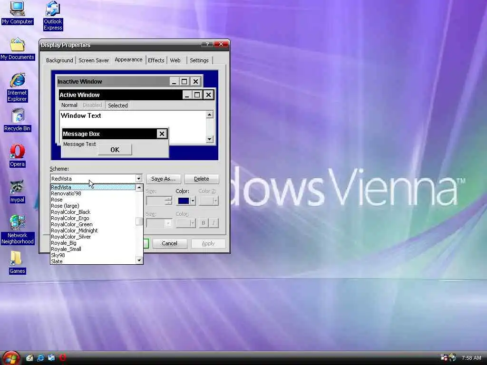Launch Outlook Express from quick launch
This screenshot has height=365, width=487.
tap(51, 358)
